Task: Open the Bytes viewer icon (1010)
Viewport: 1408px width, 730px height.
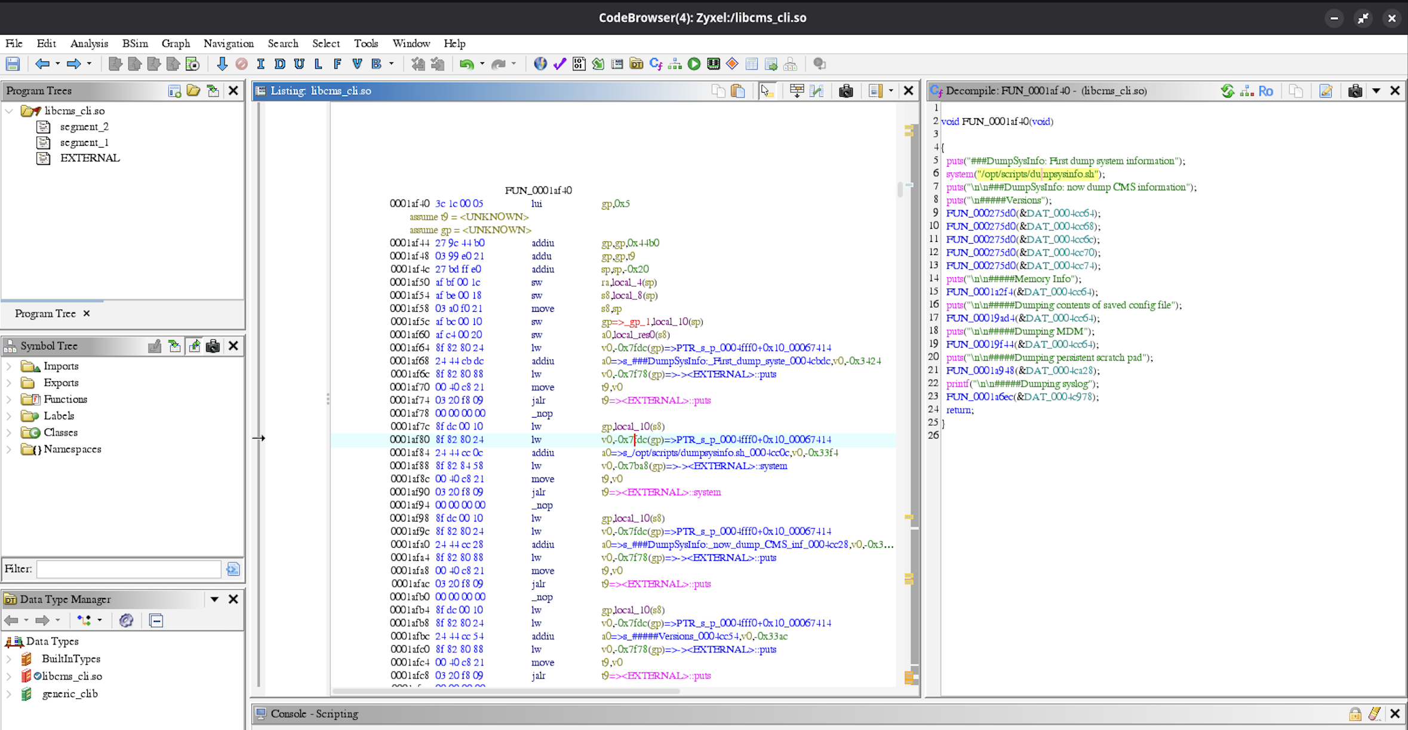Action: tap(579, 64)
